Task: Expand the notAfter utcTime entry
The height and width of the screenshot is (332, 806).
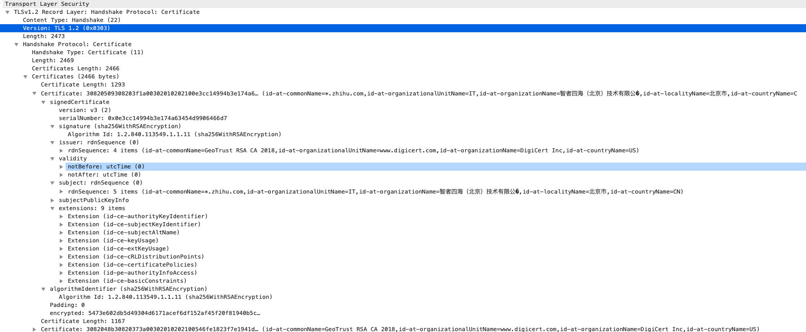Action: (x=61, y=175)
